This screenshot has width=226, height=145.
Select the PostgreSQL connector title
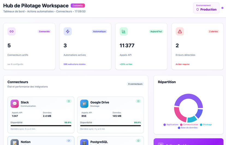click(99, 142)
